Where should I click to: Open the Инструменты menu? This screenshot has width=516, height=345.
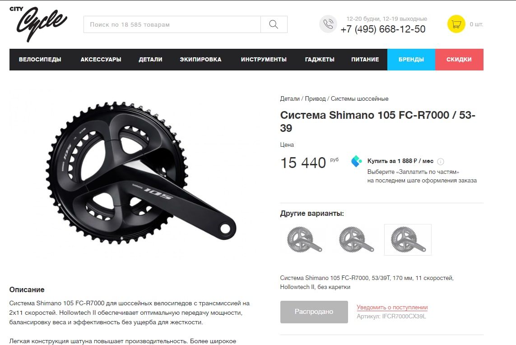(264, 60)
